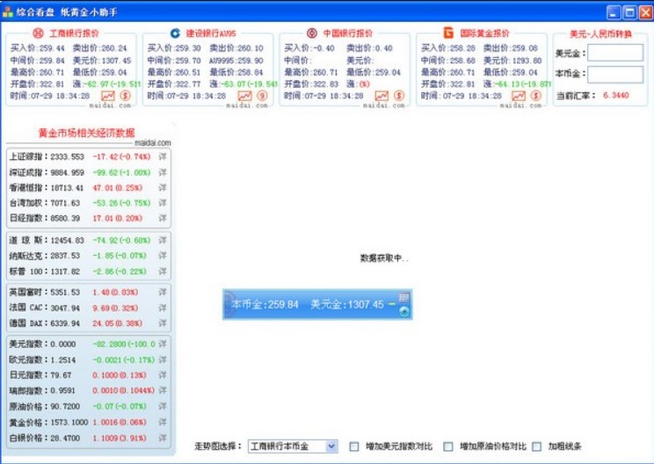Image resolution: width=654 pixels, height=464 pixels.
Task: Click the $ icon in 中国银行报价 panel
Action: [399, 96]
